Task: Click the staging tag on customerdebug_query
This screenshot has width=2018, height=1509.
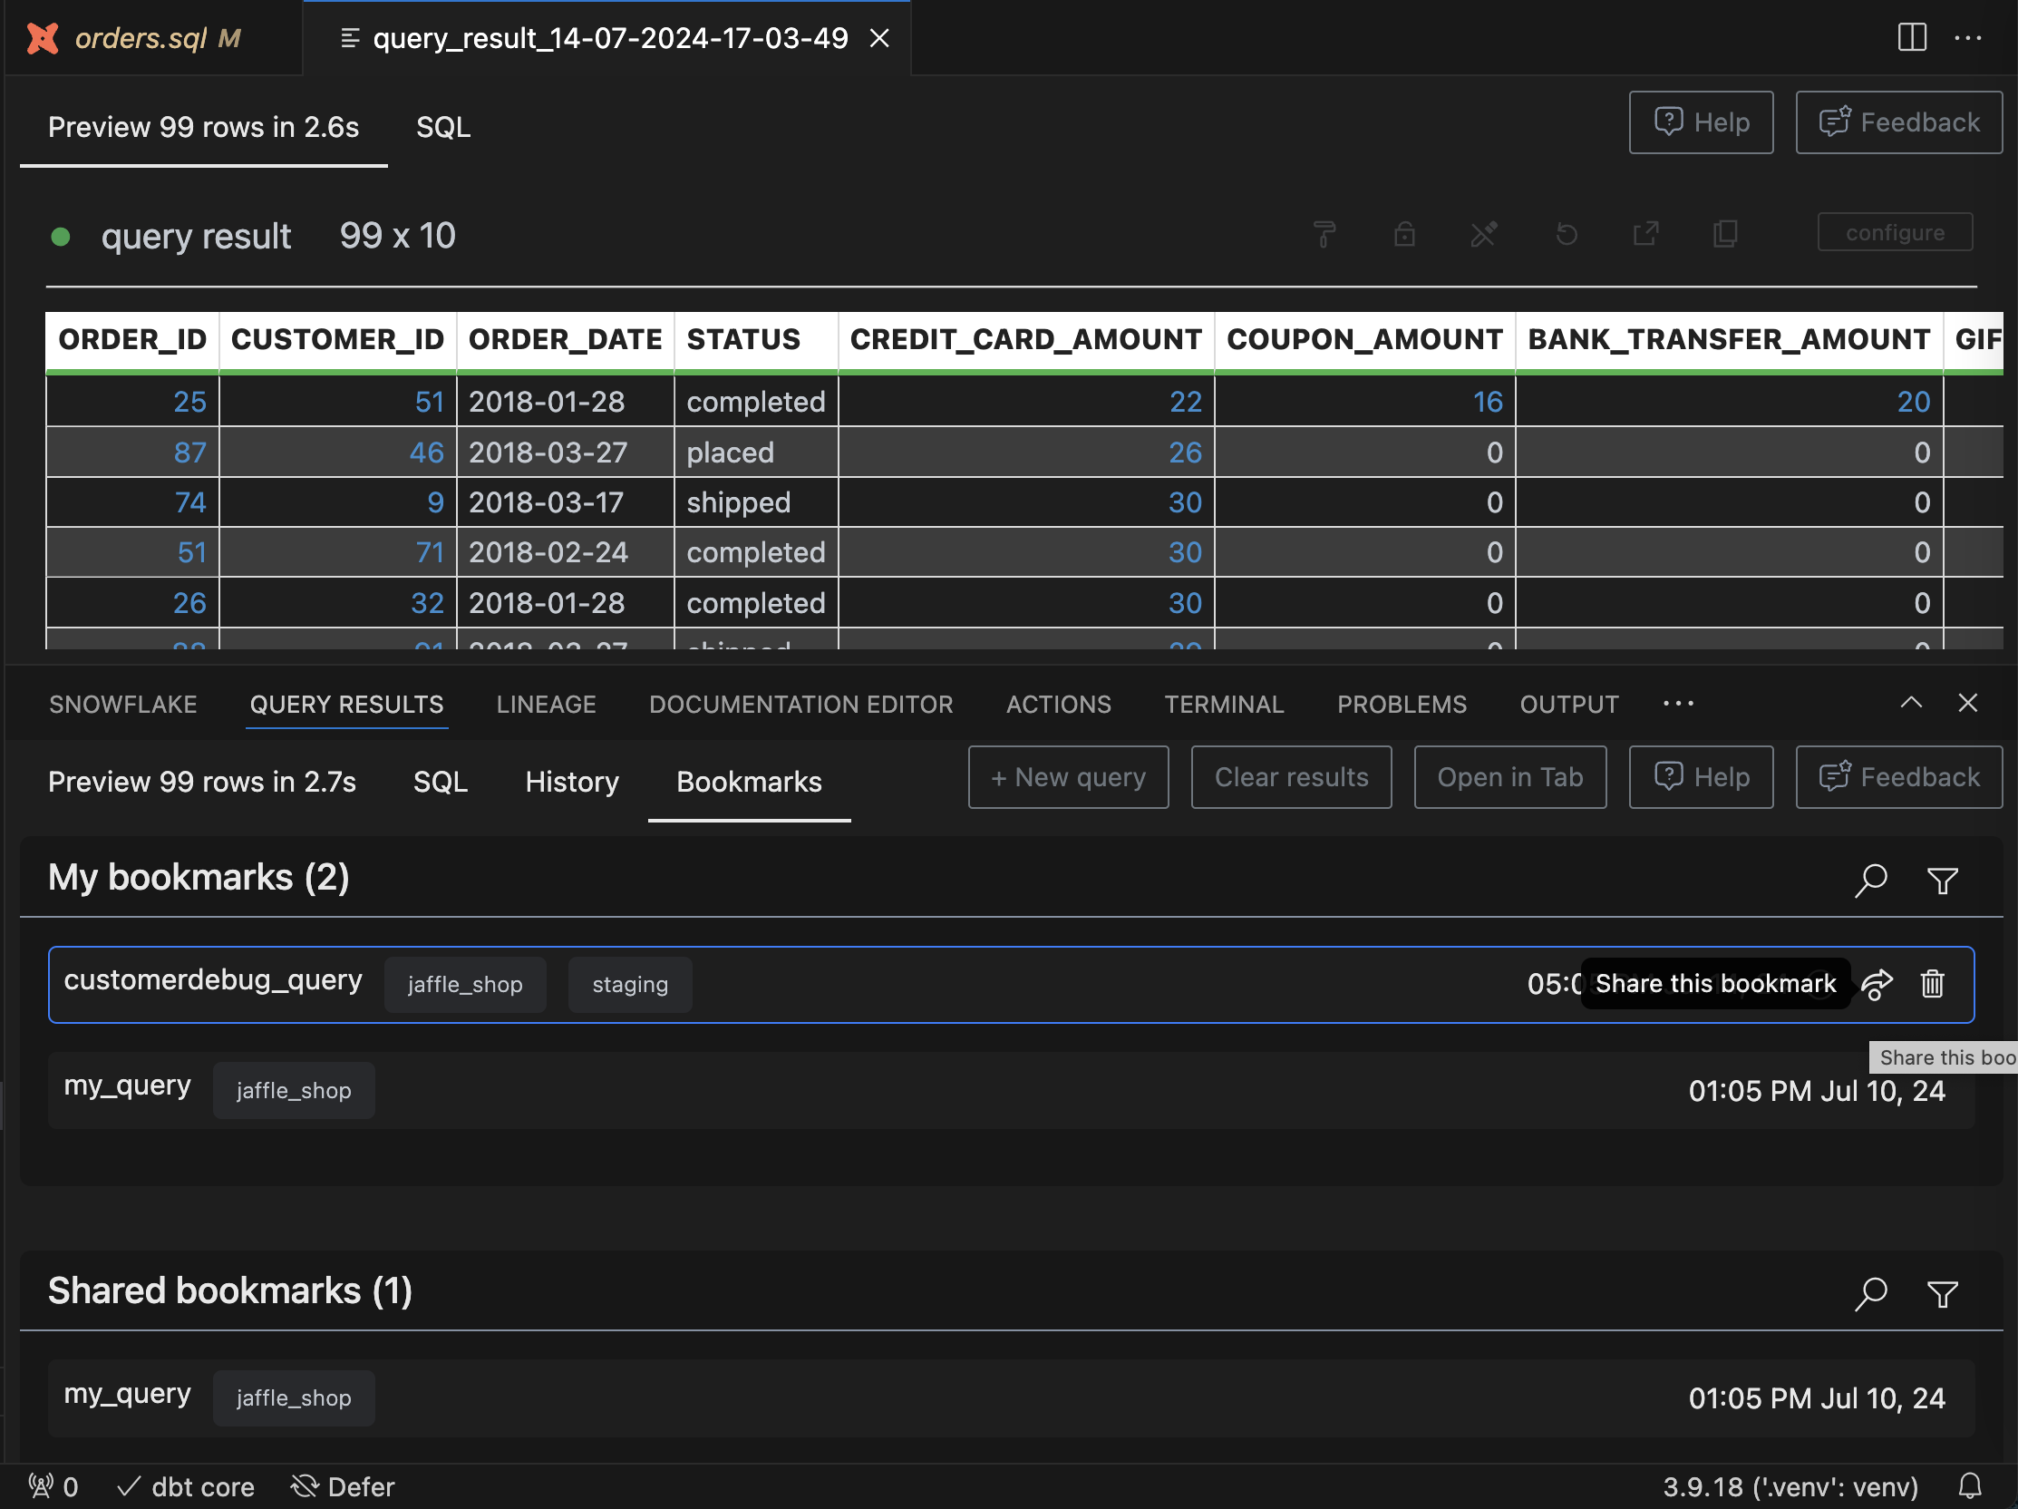Action: tap(629, 985)
